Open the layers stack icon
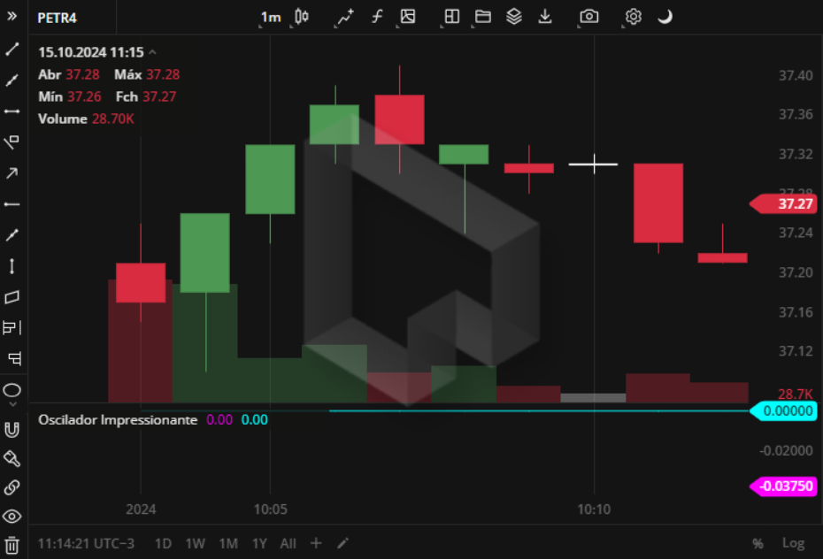The image size is (823, 559). coord(514,17)
